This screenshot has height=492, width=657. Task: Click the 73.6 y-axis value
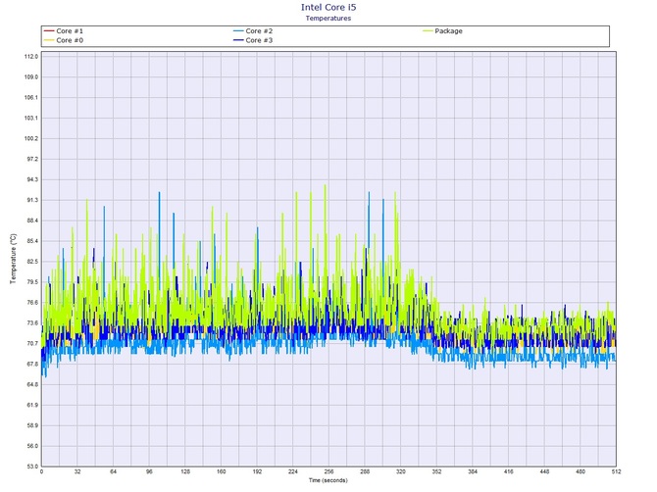(x=31, y=322)
